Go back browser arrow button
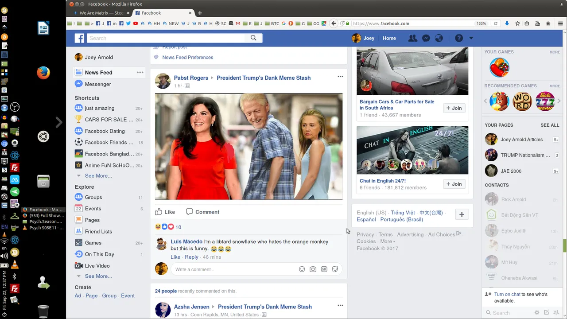Viewport: 567px width, 319px height. [x=334, y=23]
